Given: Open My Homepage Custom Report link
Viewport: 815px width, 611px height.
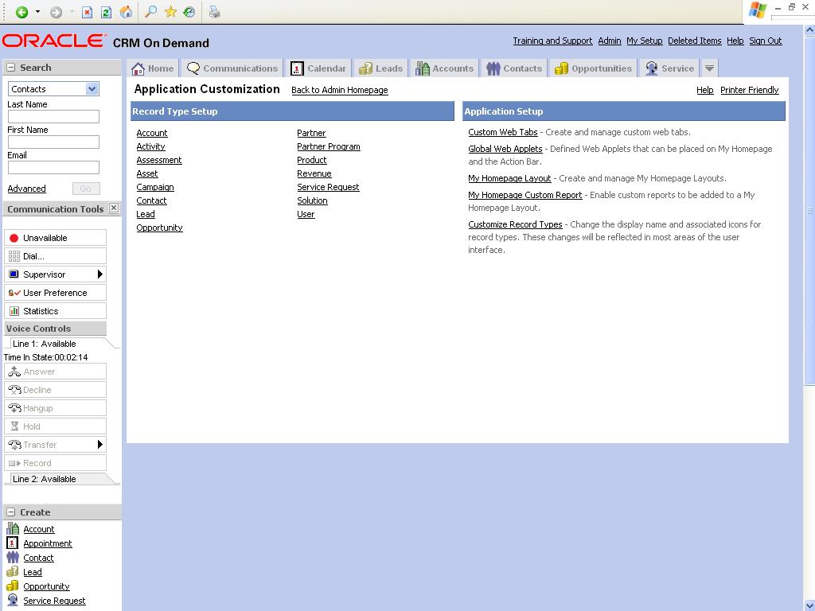Looking at the screenshot, I should pyautogui.click(x=525, y=195).
